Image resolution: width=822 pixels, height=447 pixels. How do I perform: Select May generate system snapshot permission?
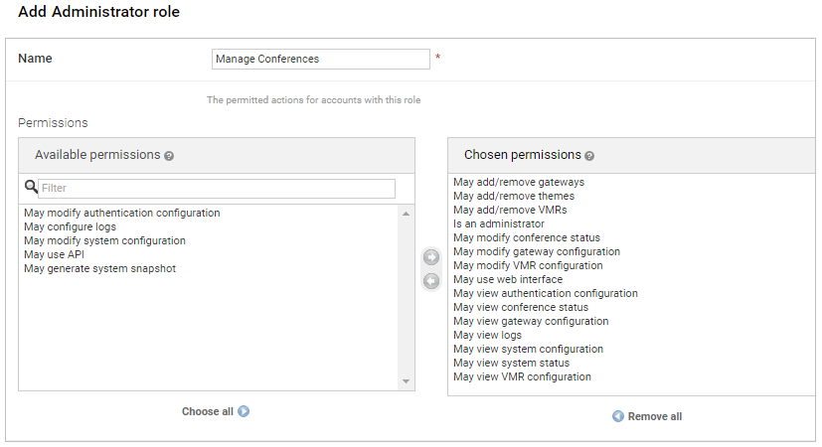99,268
